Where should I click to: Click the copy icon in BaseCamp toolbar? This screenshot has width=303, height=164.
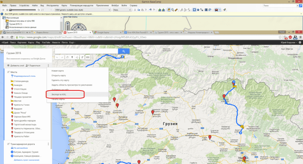[x=139, y=10]
